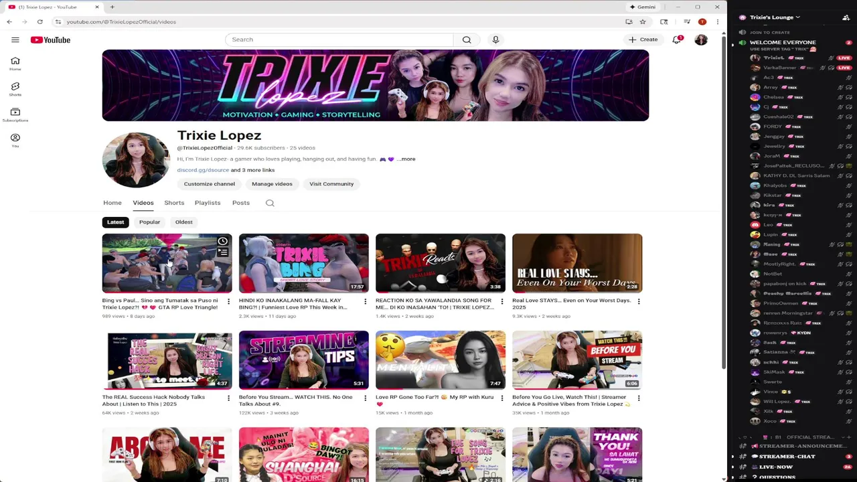
Task: Click the YouTube logo
Action: [x=50, y=40]
